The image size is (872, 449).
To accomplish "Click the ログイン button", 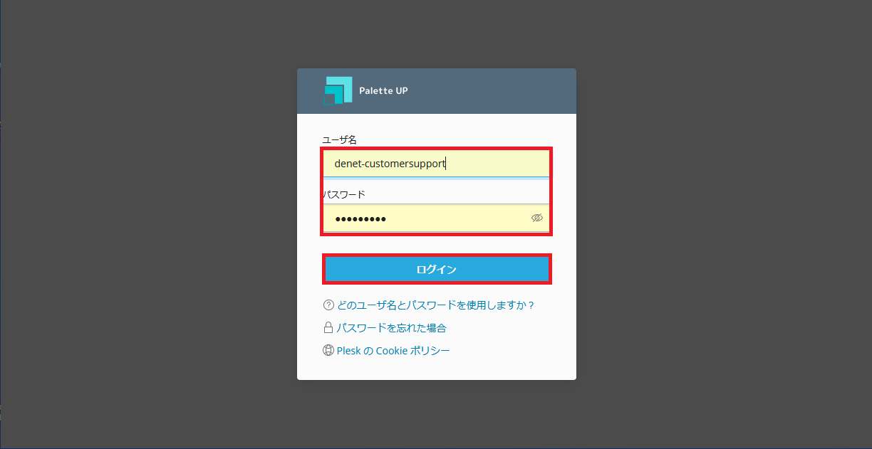I will point(437,270).
